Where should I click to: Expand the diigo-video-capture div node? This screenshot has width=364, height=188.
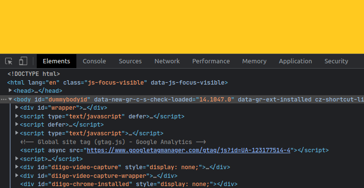[17, 167]
